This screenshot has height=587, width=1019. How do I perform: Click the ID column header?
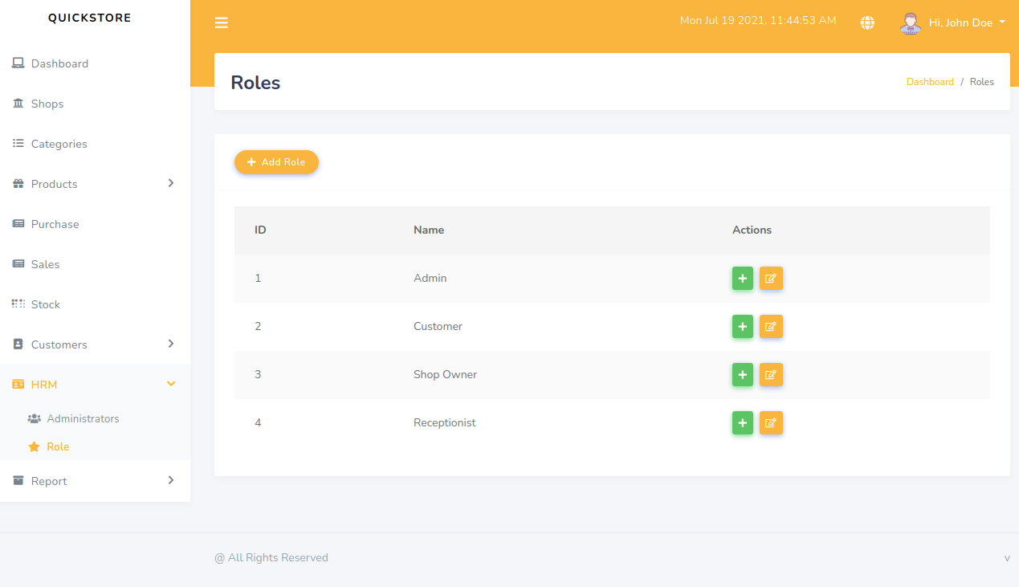(260, 230)
